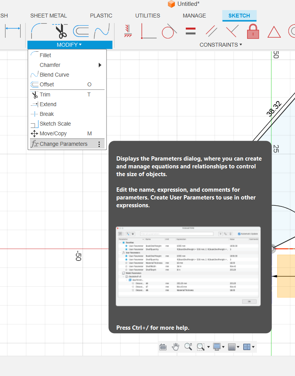
Task: Choose the Perpendicular constraint icon
Action: [232, 31]
